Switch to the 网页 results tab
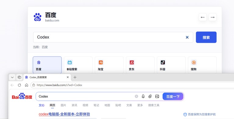Viewport: 234px width, 119px height. [x=52, y=105]
